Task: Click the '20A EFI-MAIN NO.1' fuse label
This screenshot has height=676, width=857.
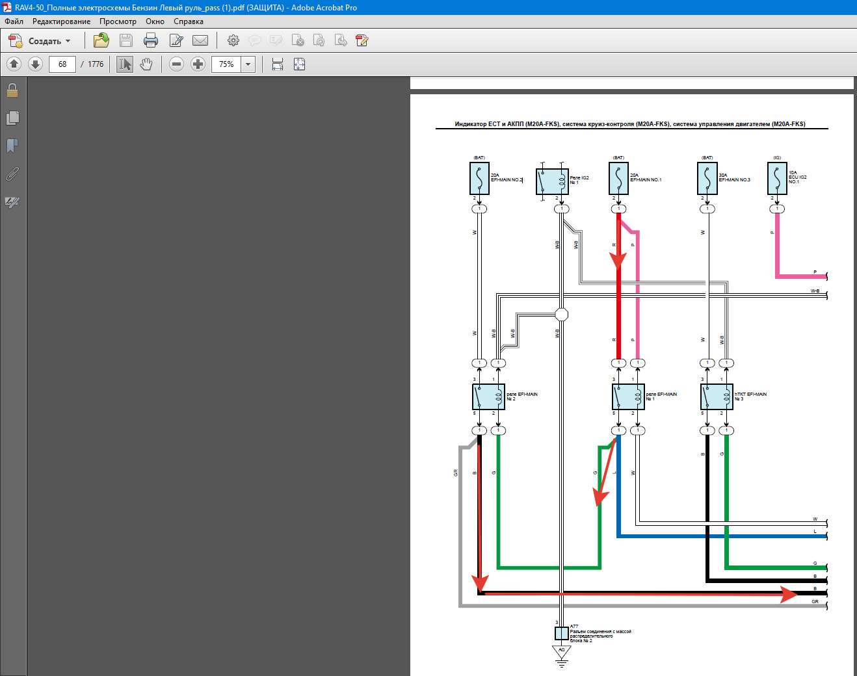Action: coord(646,177)
